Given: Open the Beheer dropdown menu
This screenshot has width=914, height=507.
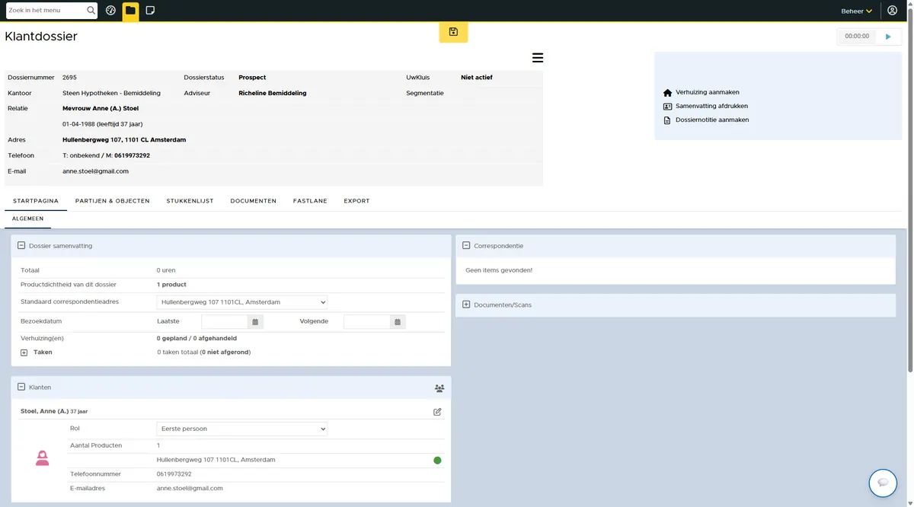Looking at the screenshot, I should pos(857,11).
